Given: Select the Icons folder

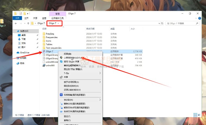Looking at the screenshot, I should pyautogui.click(x=48, y=41).
